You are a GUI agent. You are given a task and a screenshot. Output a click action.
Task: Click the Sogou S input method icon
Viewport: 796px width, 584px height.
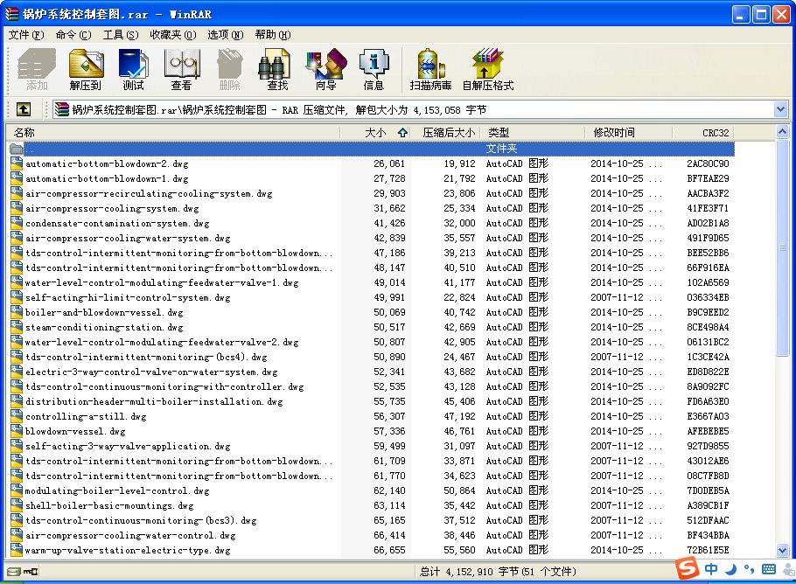[x=688, y=568]
